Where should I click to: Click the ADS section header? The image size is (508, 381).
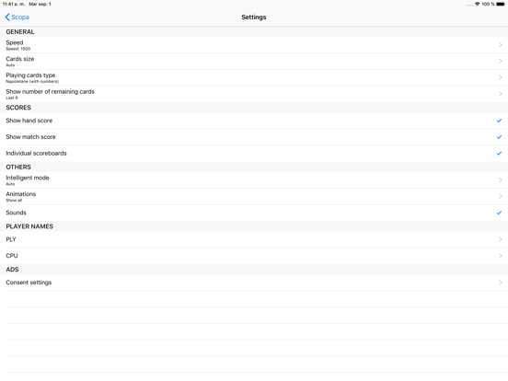(x=12, y=270)
